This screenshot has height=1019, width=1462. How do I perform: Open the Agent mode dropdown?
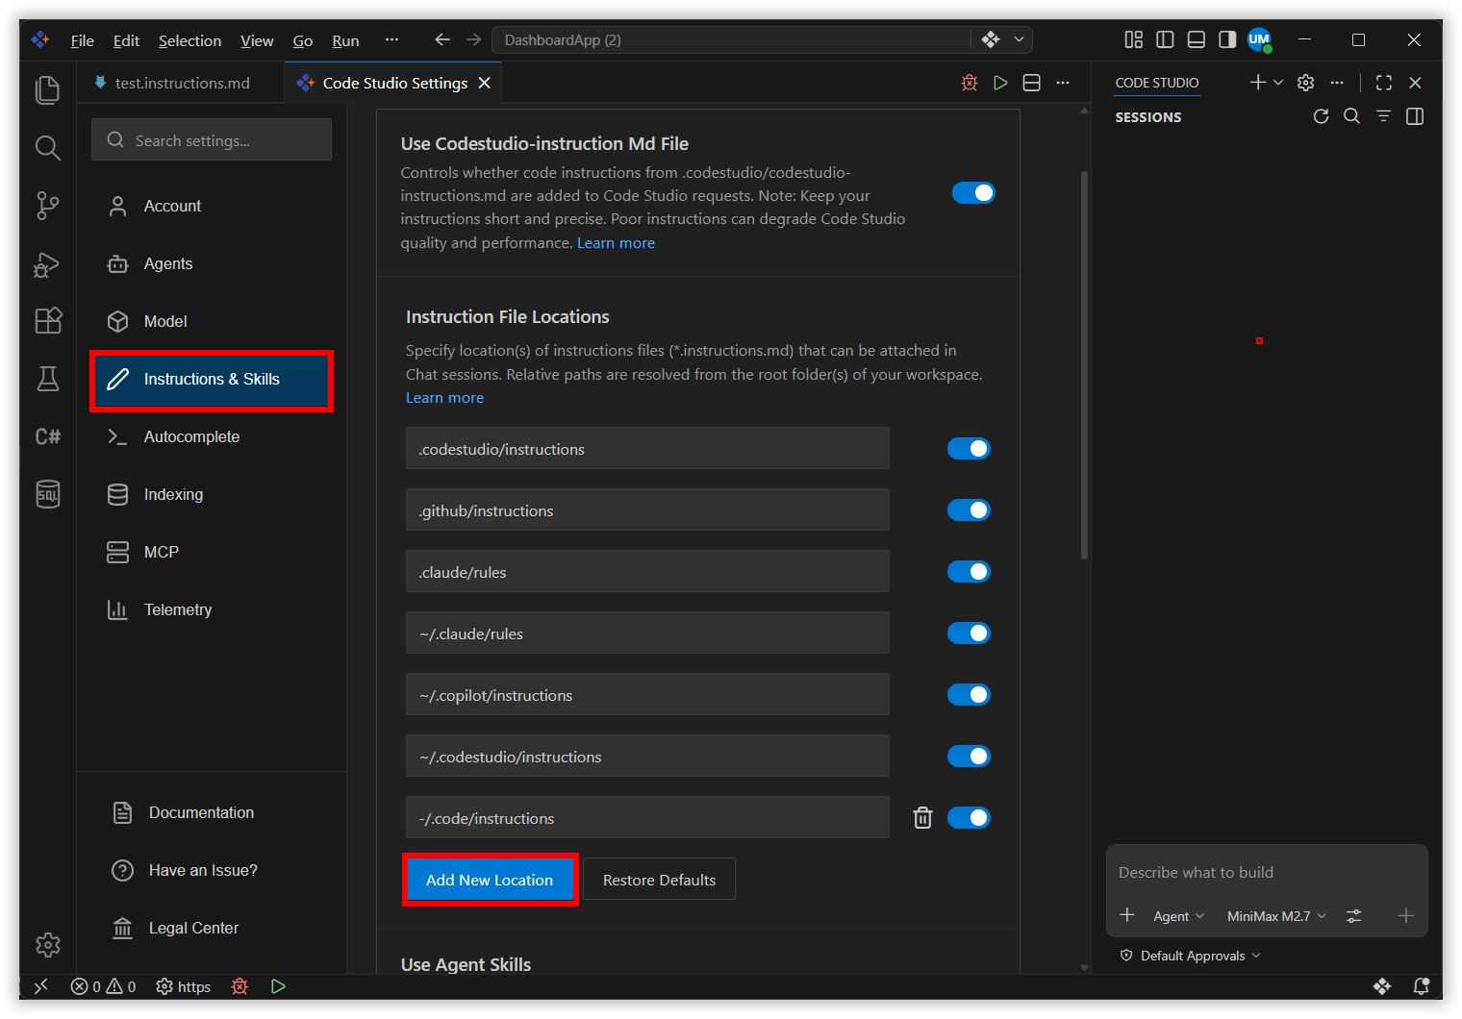point(1178,916)
